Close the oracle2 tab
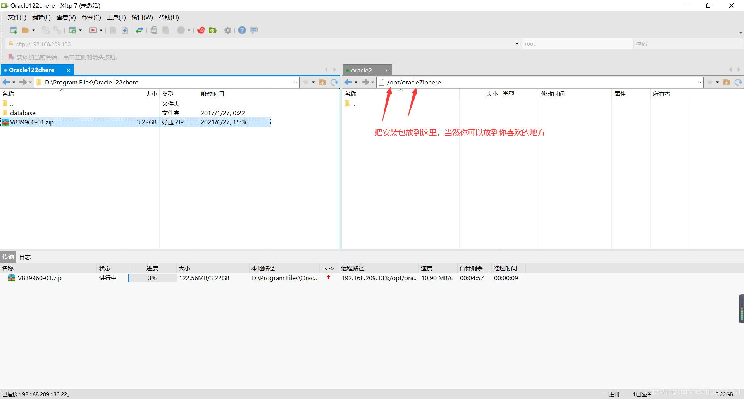744x399 pixels. pos(387,71)
